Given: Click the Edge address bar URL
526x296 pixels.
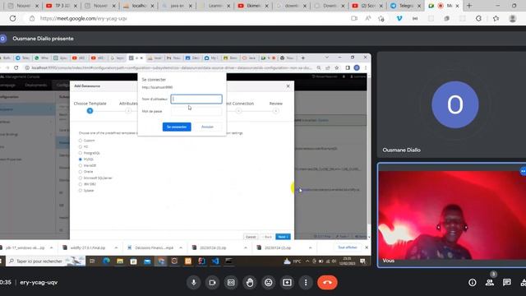Looking at the screenshot, I should tap(83, 18).
